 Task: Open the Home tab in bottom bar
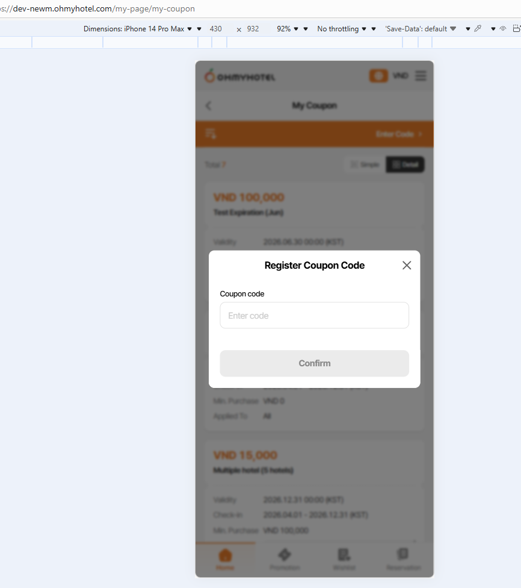tap(225, 559)
